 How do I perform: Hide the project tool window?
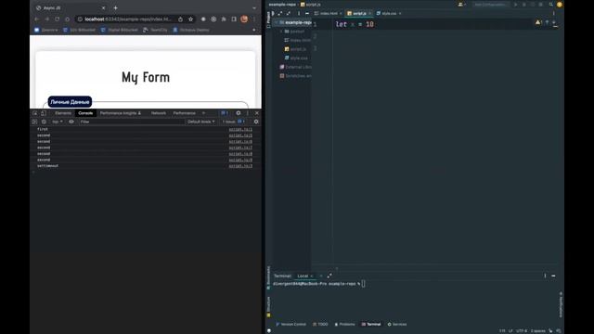coord(307,13)
